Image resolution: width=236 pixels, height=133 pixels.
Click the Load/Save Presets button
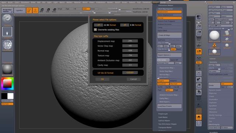tap(169, 106)
